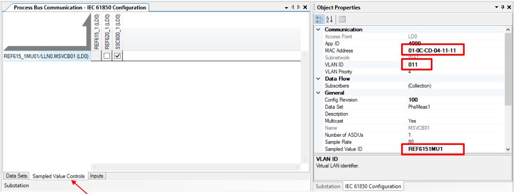
Task: Click the property grid vertical scrollbar thumb
Action: click(508, 69)
